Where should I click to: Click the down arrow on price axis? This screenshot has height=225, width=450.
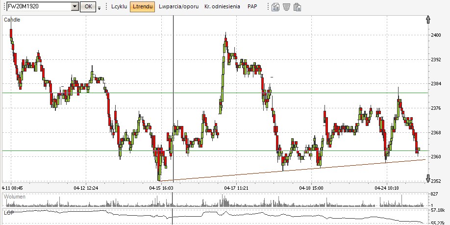coord(428,177)
